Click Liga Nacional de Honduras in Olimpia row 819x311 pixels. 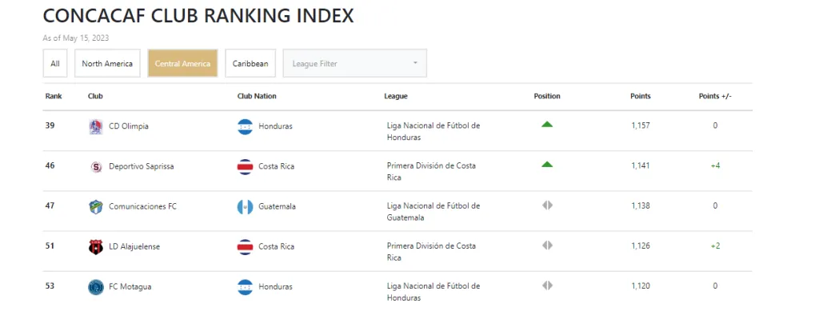(433, 131)
